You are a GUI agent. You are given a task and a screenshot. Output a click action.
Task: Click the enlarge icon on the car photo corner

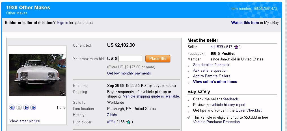click(x=62, y=93)
